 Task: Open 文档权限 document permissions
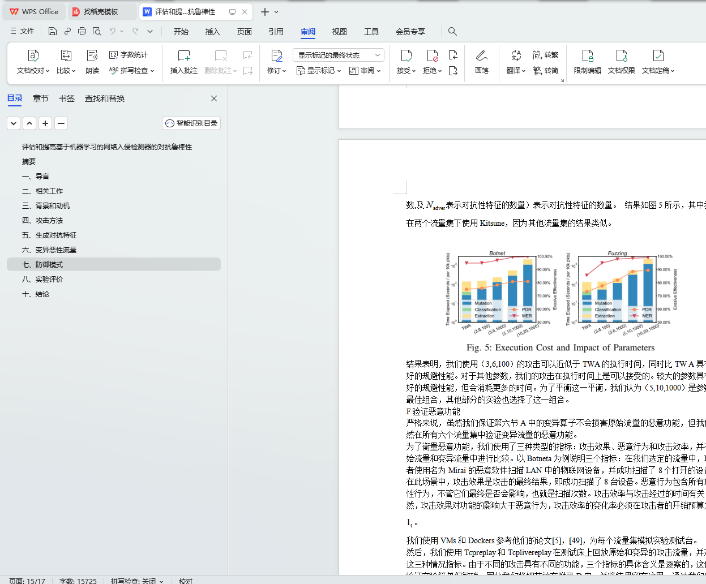(622, 62)
